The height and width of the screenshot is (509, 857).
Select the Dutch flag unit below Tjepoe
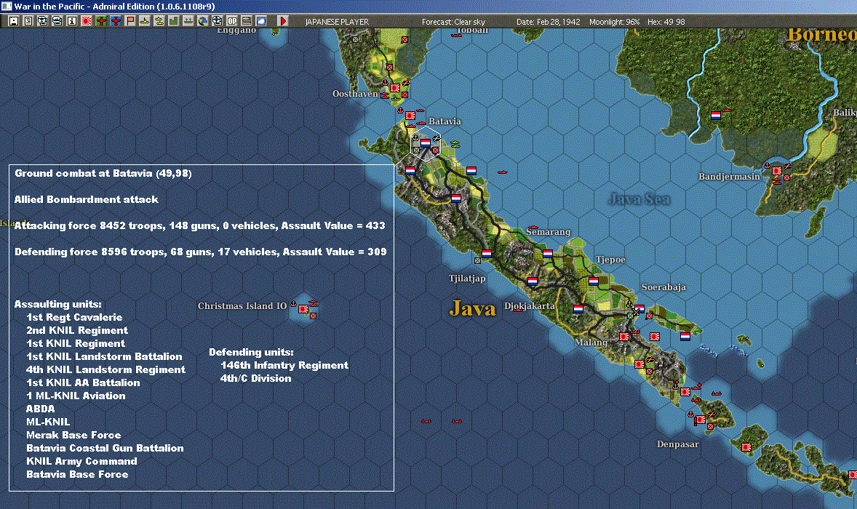(x=594, y=281)
